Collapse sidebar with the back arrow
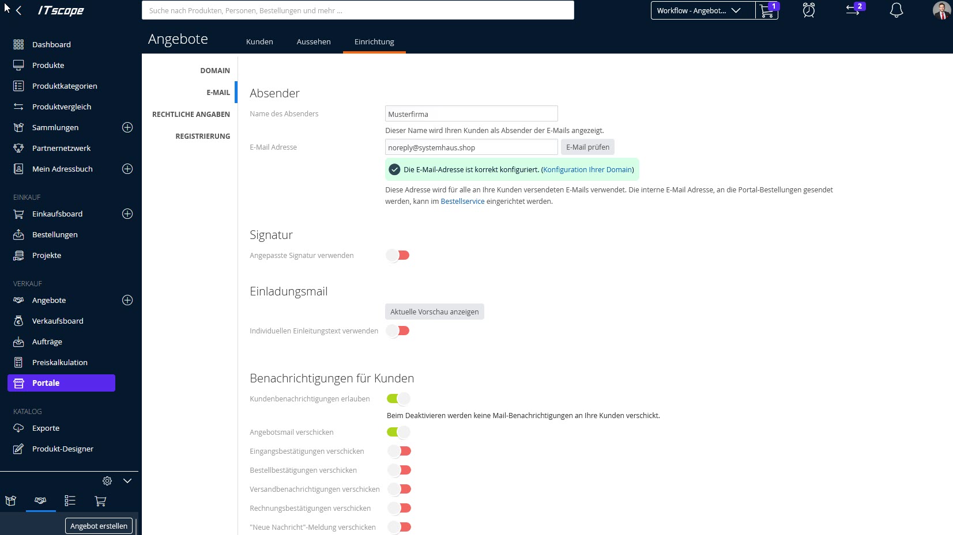 click(x=19, y=10)
